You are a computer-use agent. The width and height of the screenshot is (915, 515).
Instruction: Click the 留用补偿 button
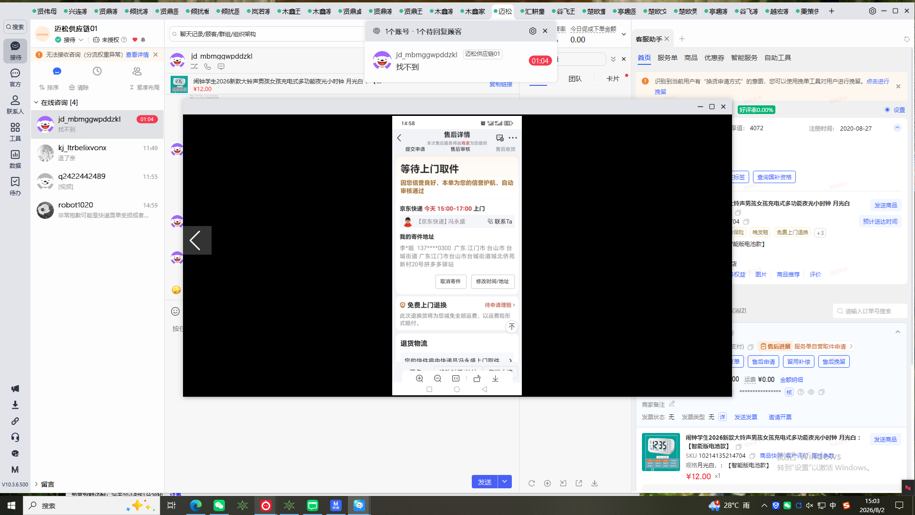coord(799,362)
